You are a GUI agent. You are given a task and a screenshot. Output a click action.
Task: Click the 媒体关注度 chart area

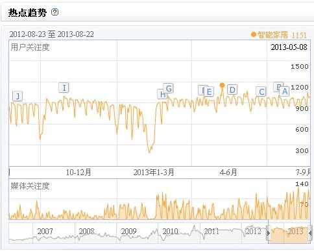click(160, 199)
